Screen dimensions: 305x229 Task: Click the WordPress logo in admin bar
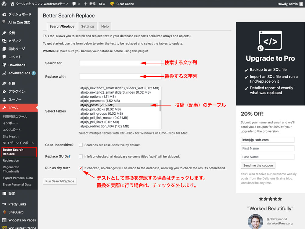tap(4, 4)
